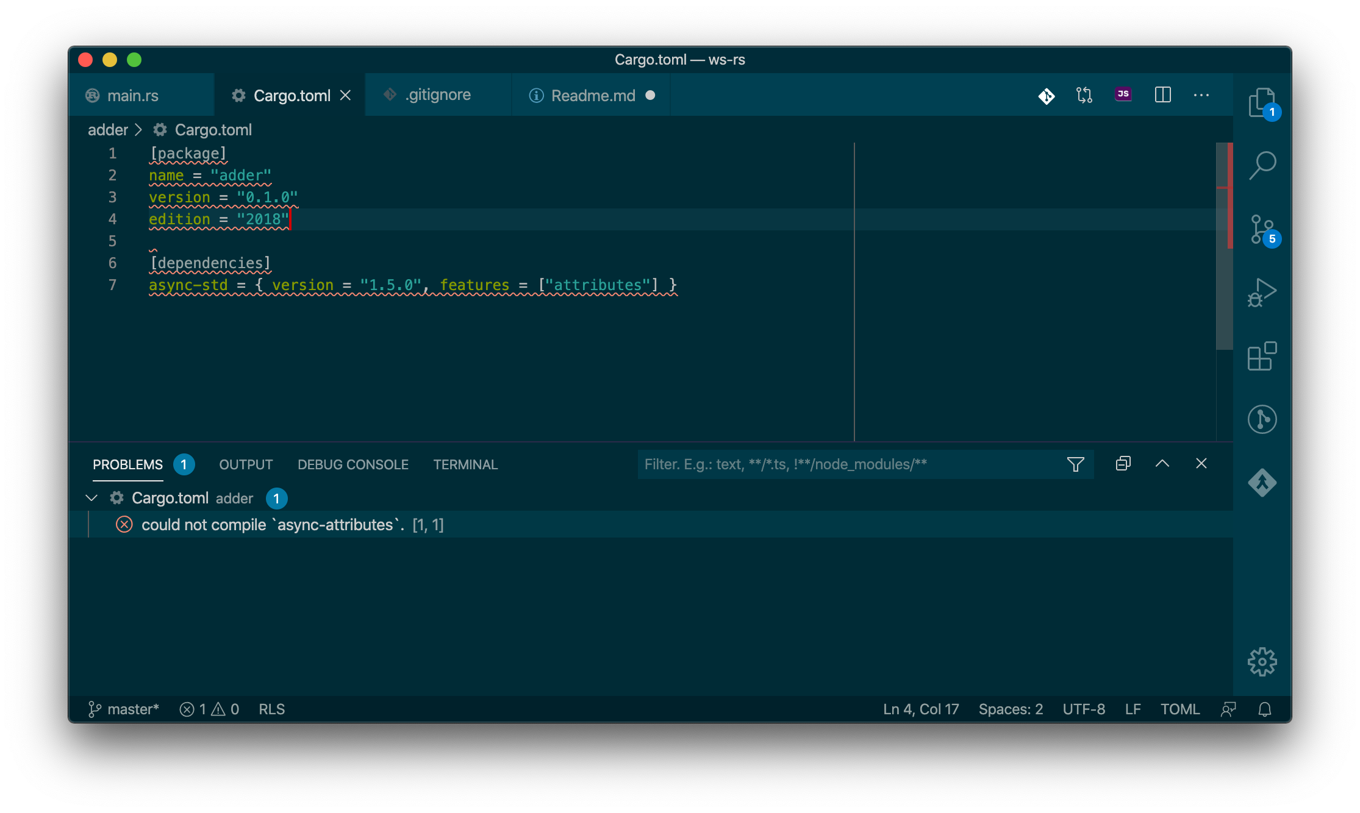Click the RLS status bar item
Screen dimensions: 1360x813
tap(271, 709)
